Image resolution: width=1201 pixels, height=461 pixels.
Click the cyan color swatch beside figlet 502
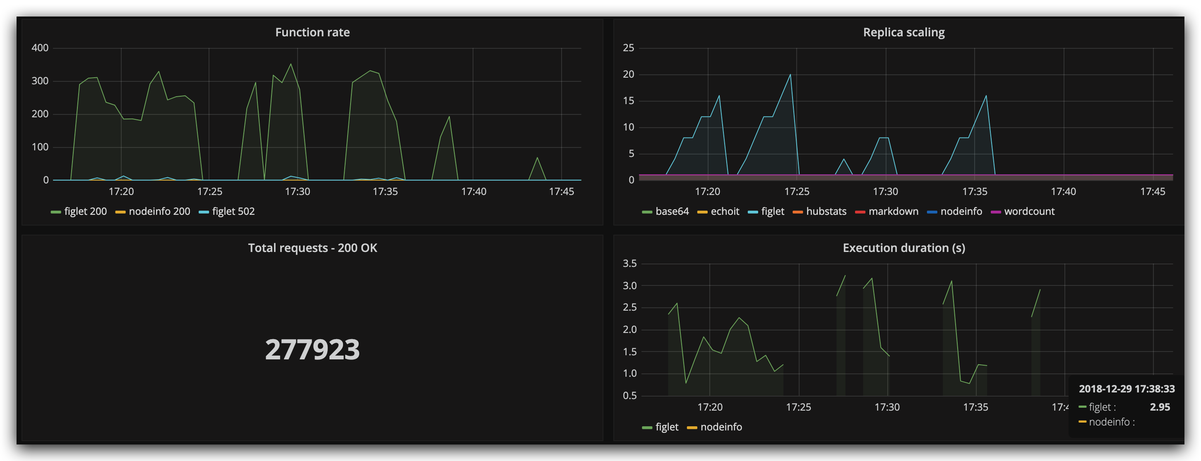point(204,212)
